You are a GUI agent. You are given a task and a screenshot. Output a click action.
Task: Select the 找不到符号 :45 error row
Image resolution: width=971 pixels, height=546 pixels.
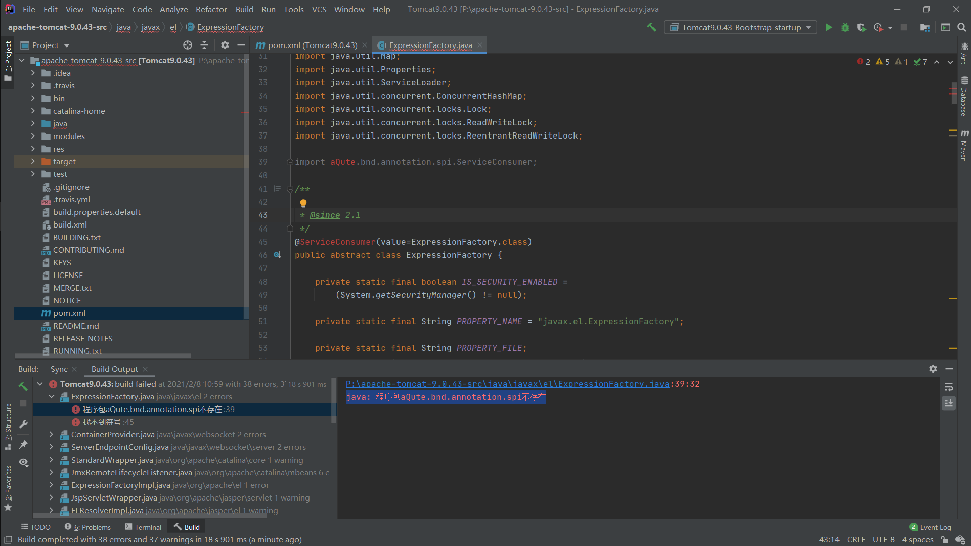click(182, 422)
